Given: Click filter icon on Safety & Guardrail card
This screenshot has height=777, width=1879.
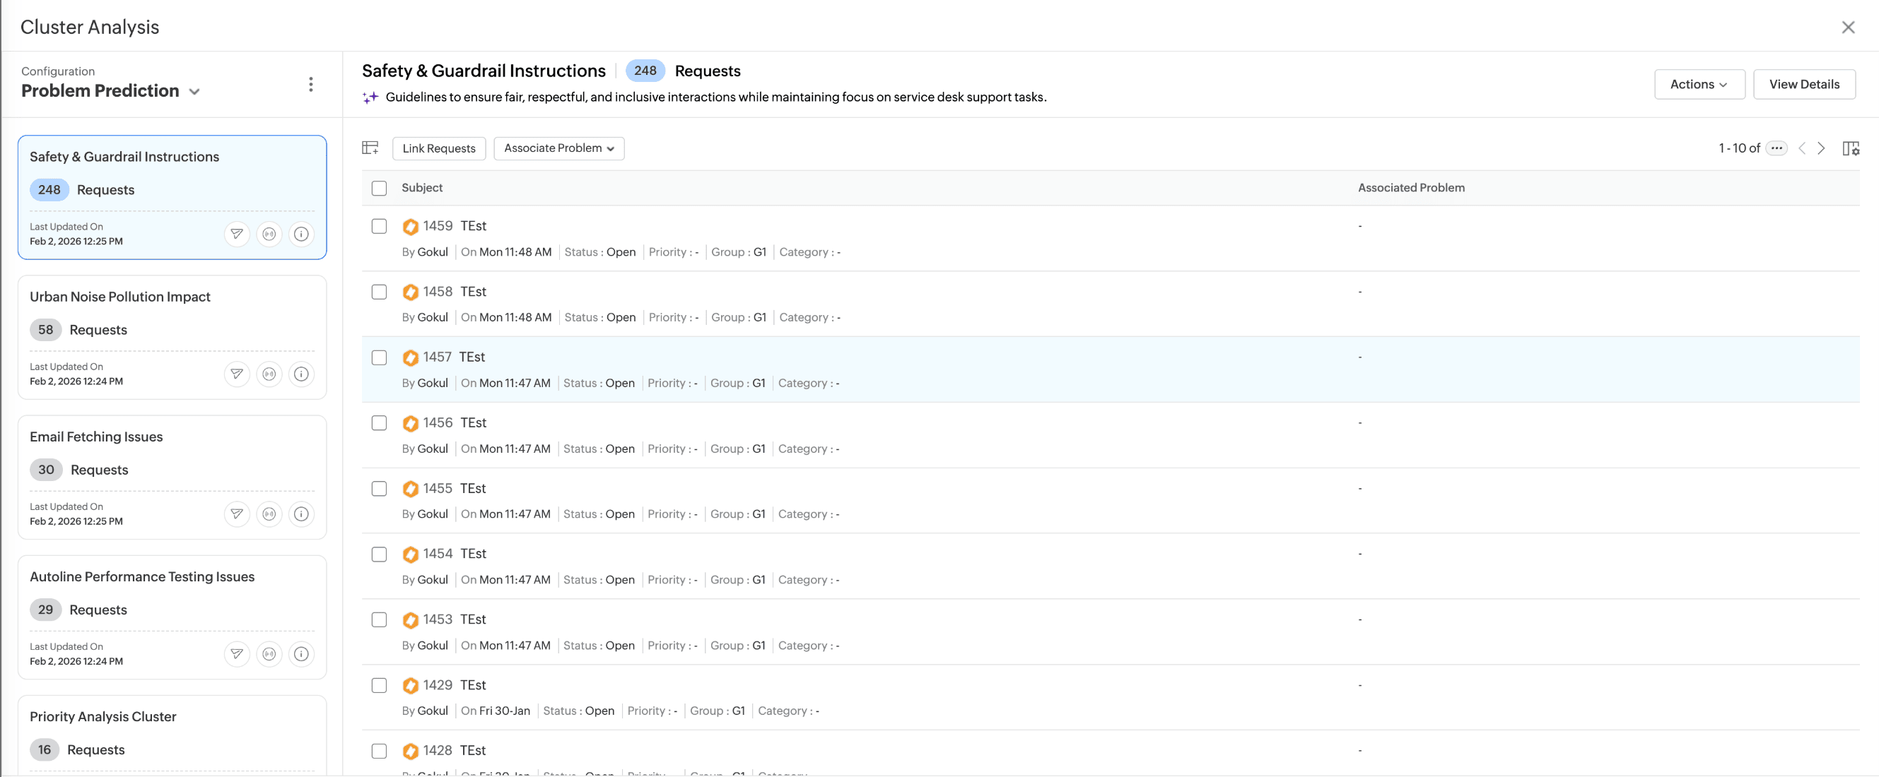Looking at the screenshot, I should click(x=236, y=234).
